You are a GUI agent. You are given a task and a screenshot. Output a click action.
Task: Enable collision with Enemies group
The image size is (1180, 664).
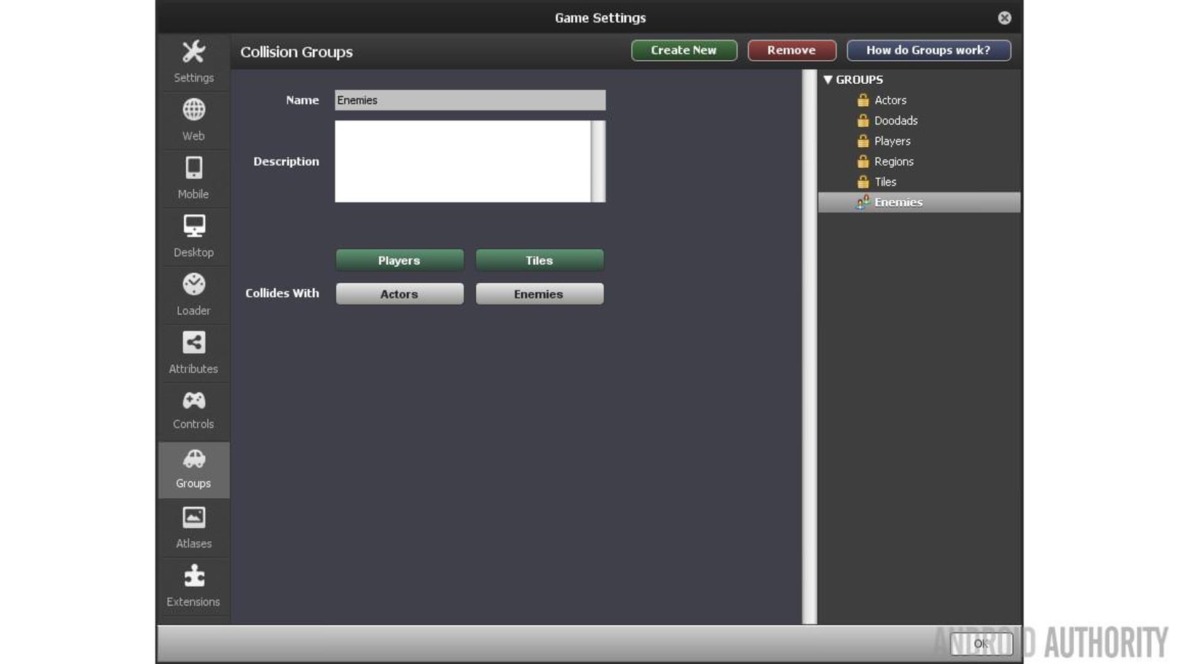click(x=539, y=294)
